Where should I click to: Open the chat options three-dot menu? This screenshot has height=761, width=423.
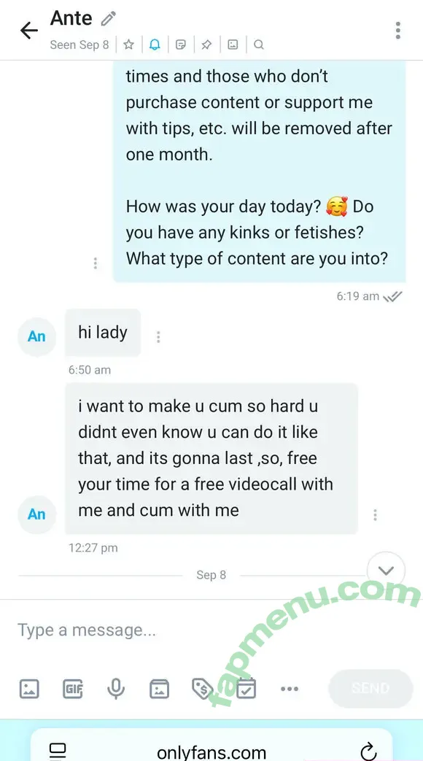click(x=397, y=30)
